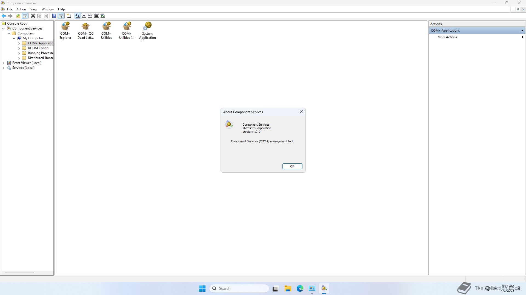The width and height of the screenshot is (526, 295).
Task: Click the New object toolbar icon
Action: [69, 16]
